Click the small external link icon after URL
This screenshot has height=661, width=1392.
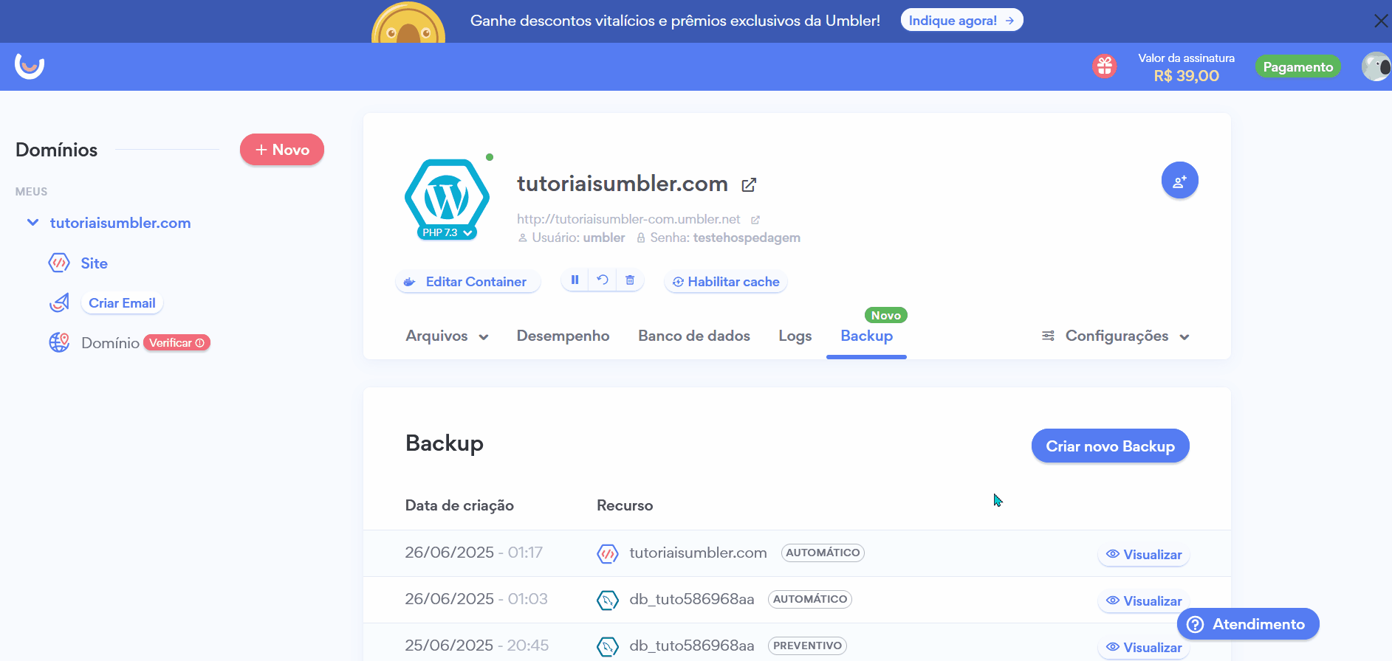point(755,220)
